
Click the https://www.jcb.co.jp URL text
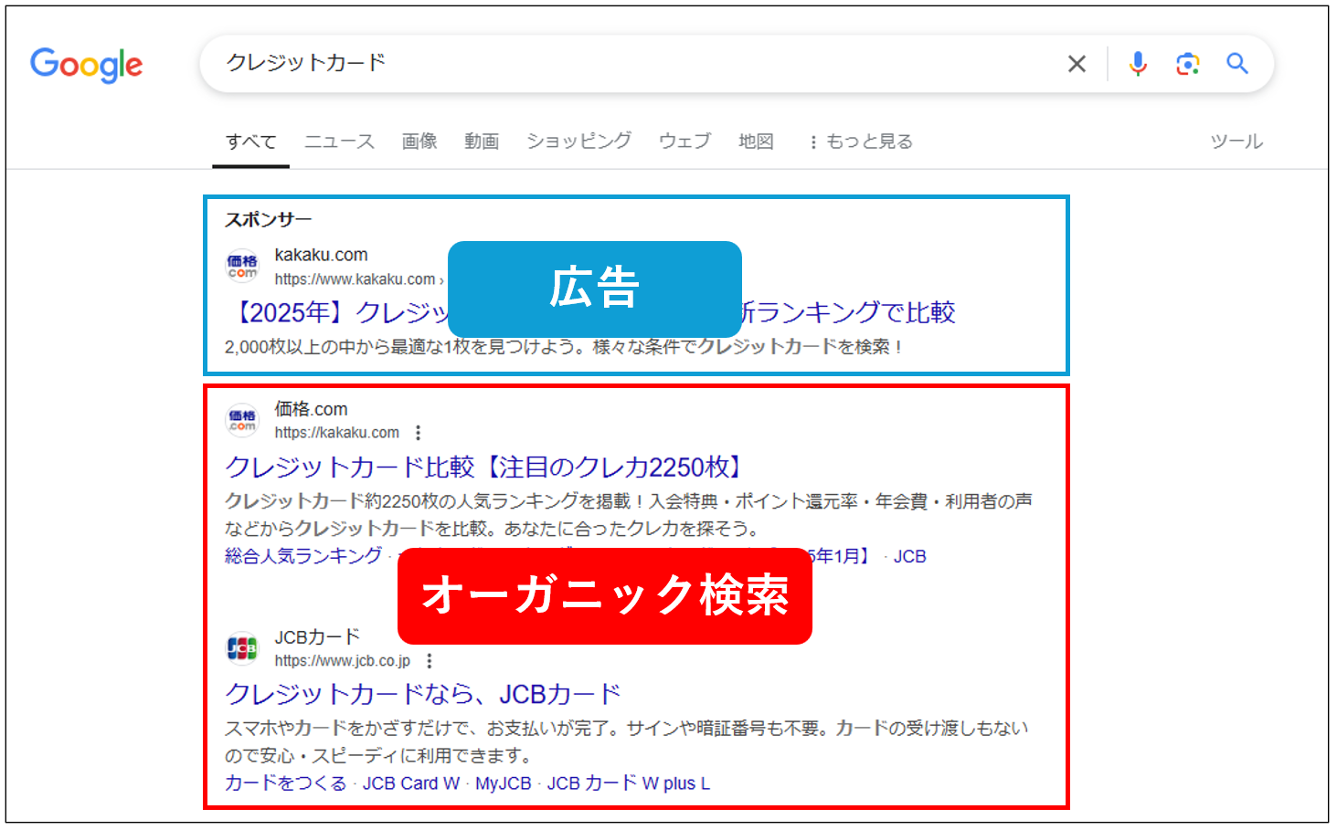click(x=343, y=661)
